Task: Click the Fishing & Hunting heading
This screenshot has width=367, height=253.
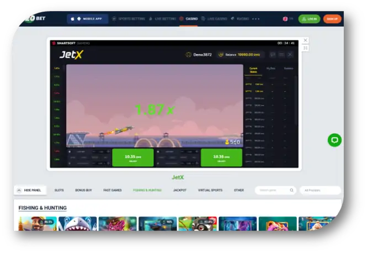Action: (x=42, y=208)
